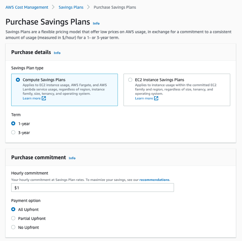Select All Upfront payment option
The height and width of the screenshot is (241, 242).
(x=13, y=209)
